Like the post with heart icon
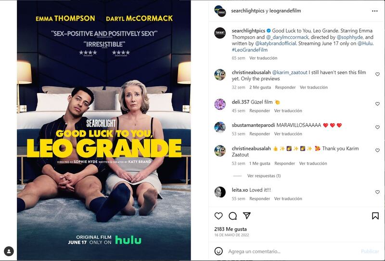 coord(218,216)
